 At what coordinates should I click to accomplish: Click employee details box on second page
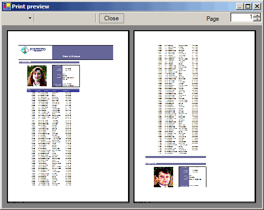pyautogui.click(x=193, y=177)
